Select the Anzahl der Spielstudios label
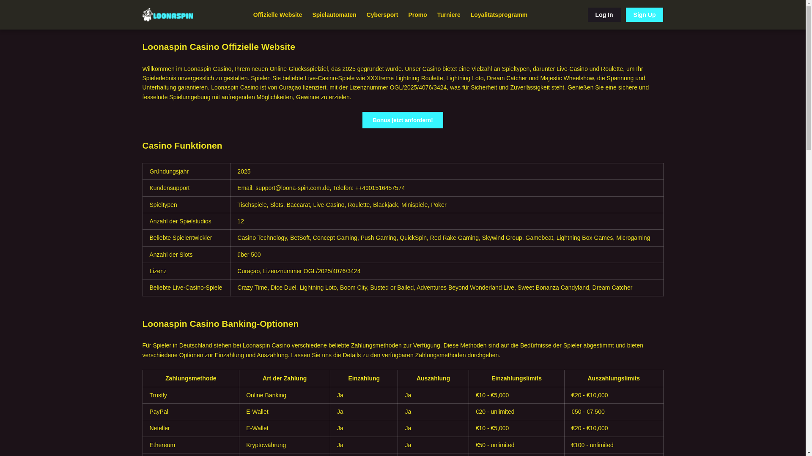 tap(187, 221)
